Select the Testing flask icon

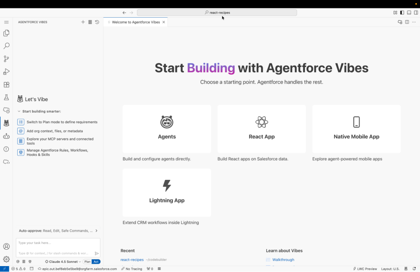(6, 97)
